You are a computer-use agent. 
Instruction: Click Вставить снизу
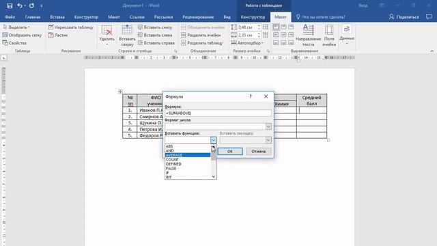pos(155,27)
